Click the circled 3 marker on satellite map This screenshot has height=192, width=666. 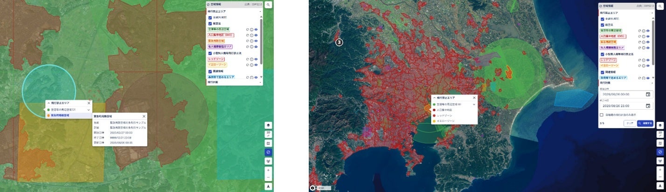(x=340, y=42)
